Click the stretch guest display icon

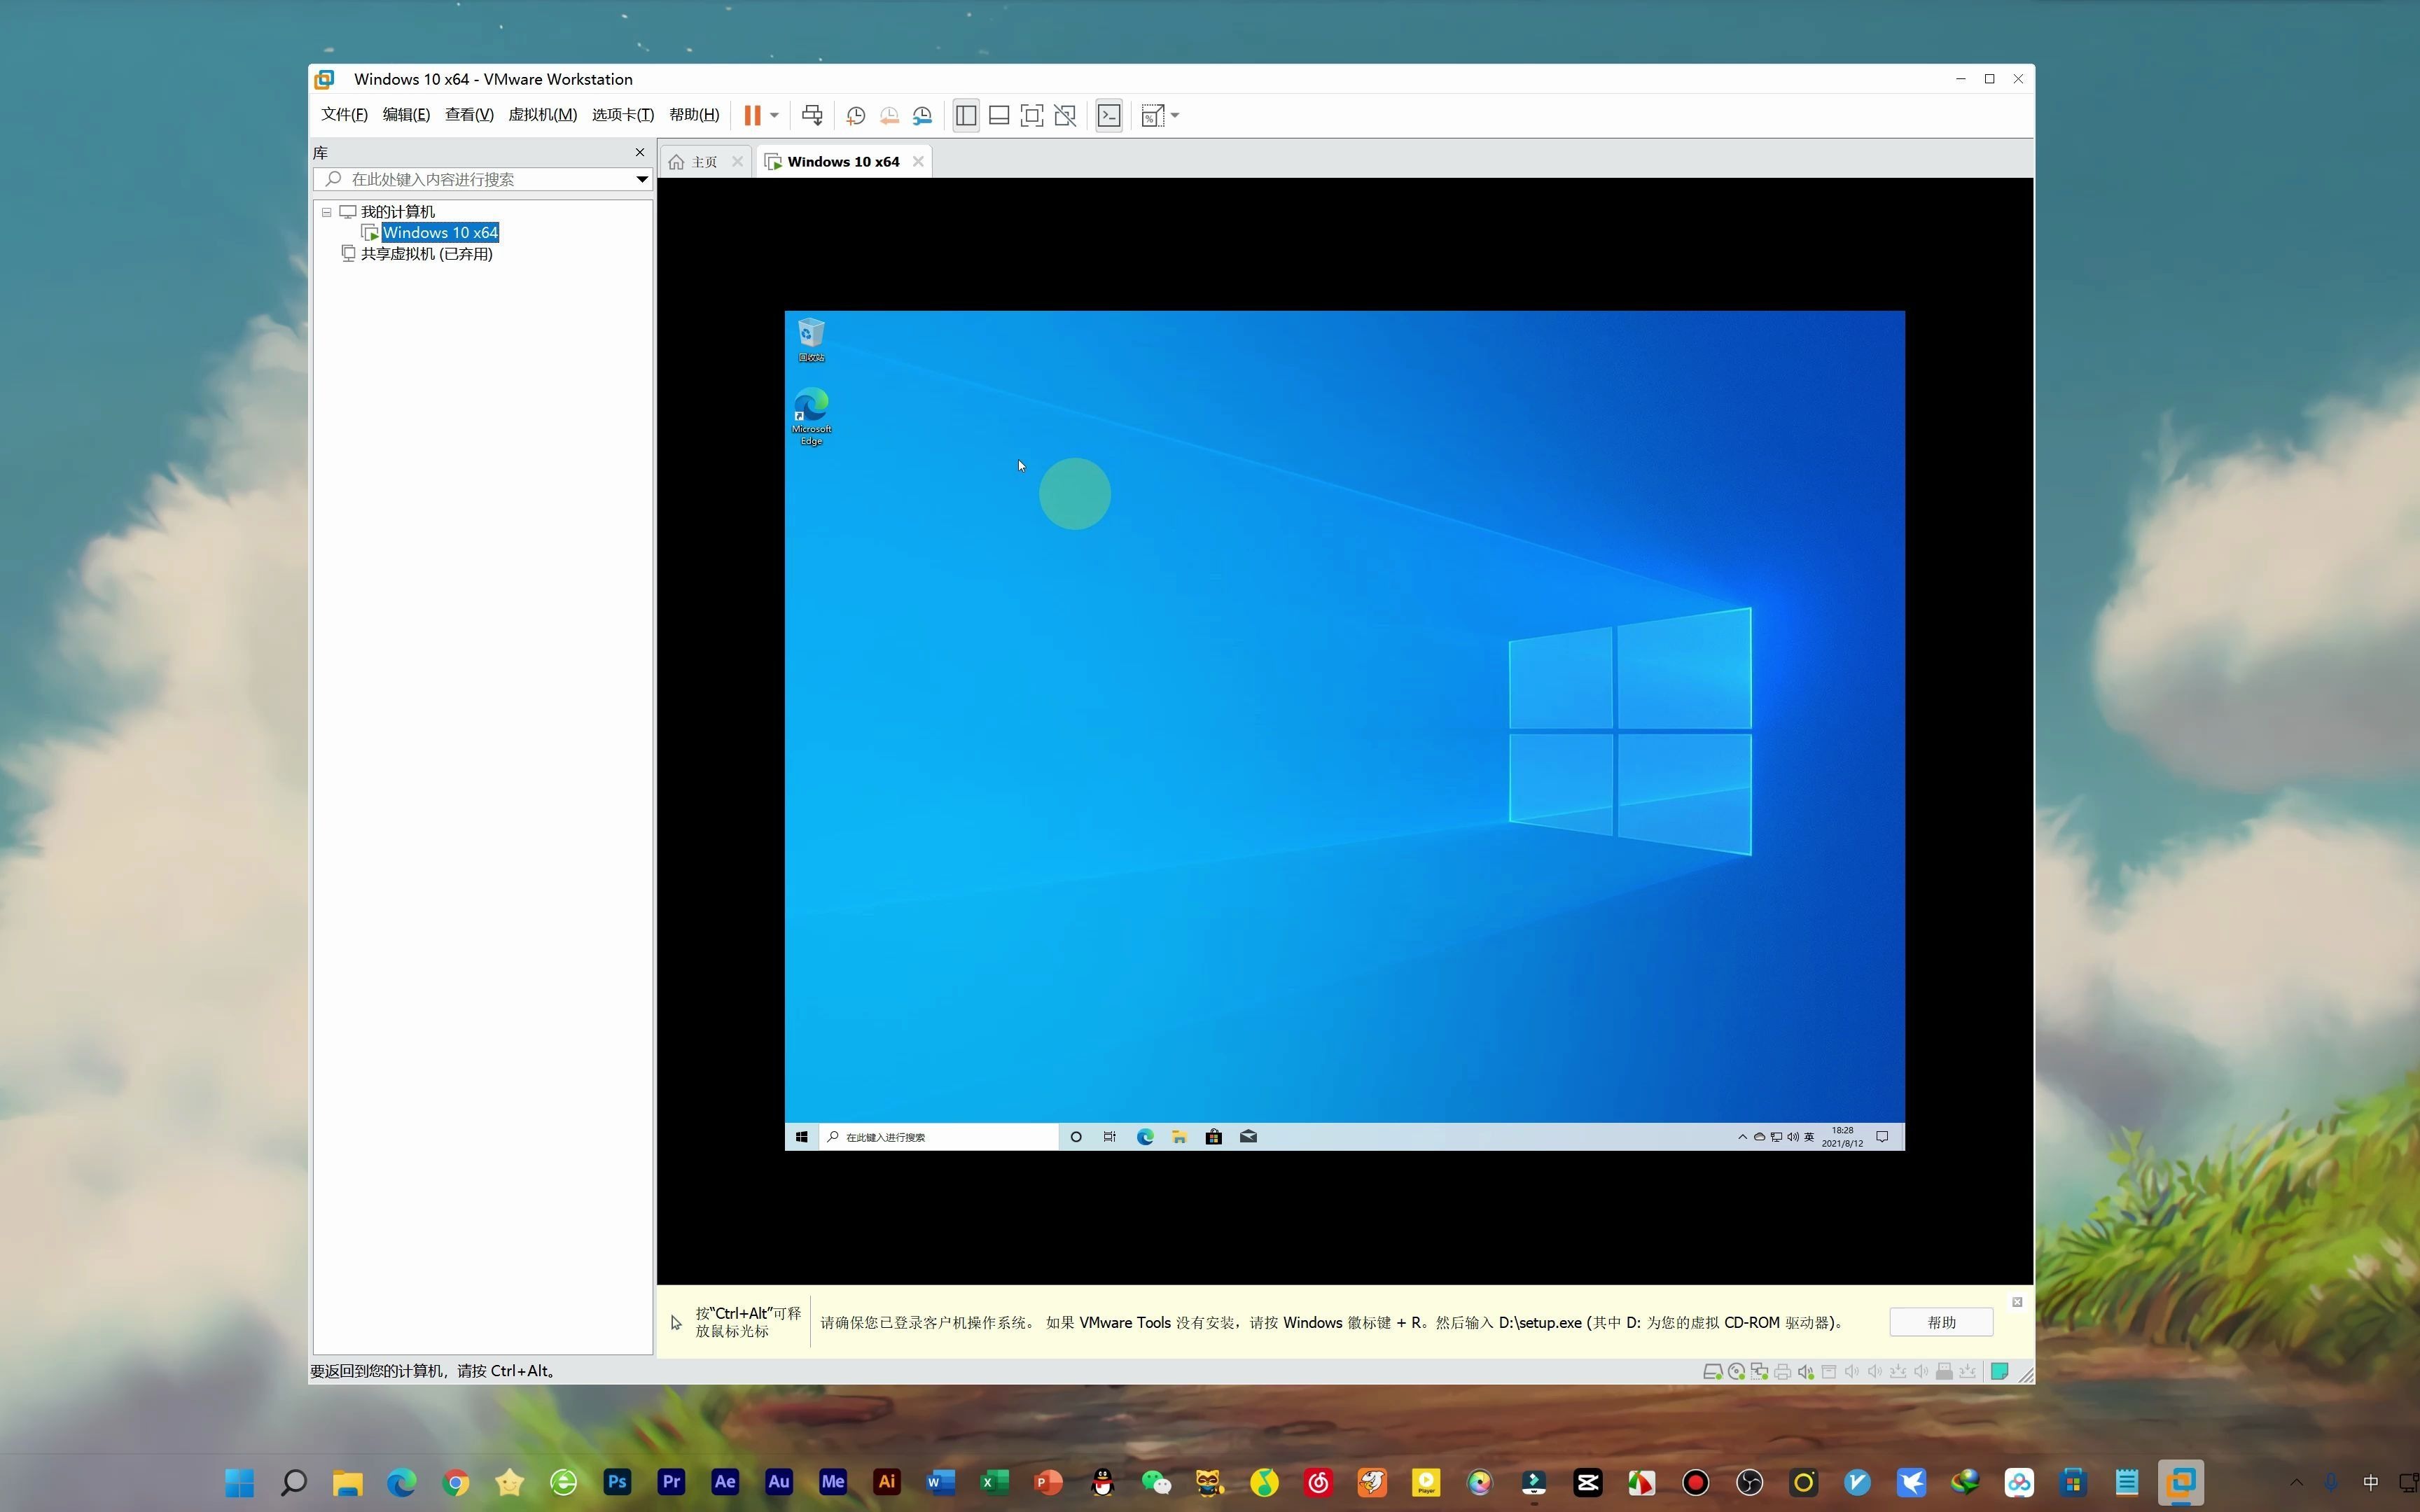(1152, 116)
